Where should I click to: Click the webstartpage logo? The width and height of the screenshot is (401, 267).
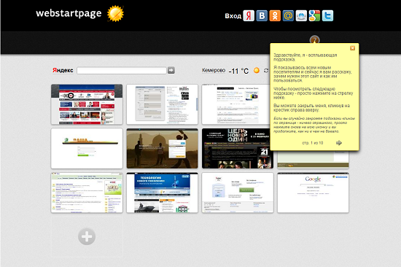tap(69, 13)
